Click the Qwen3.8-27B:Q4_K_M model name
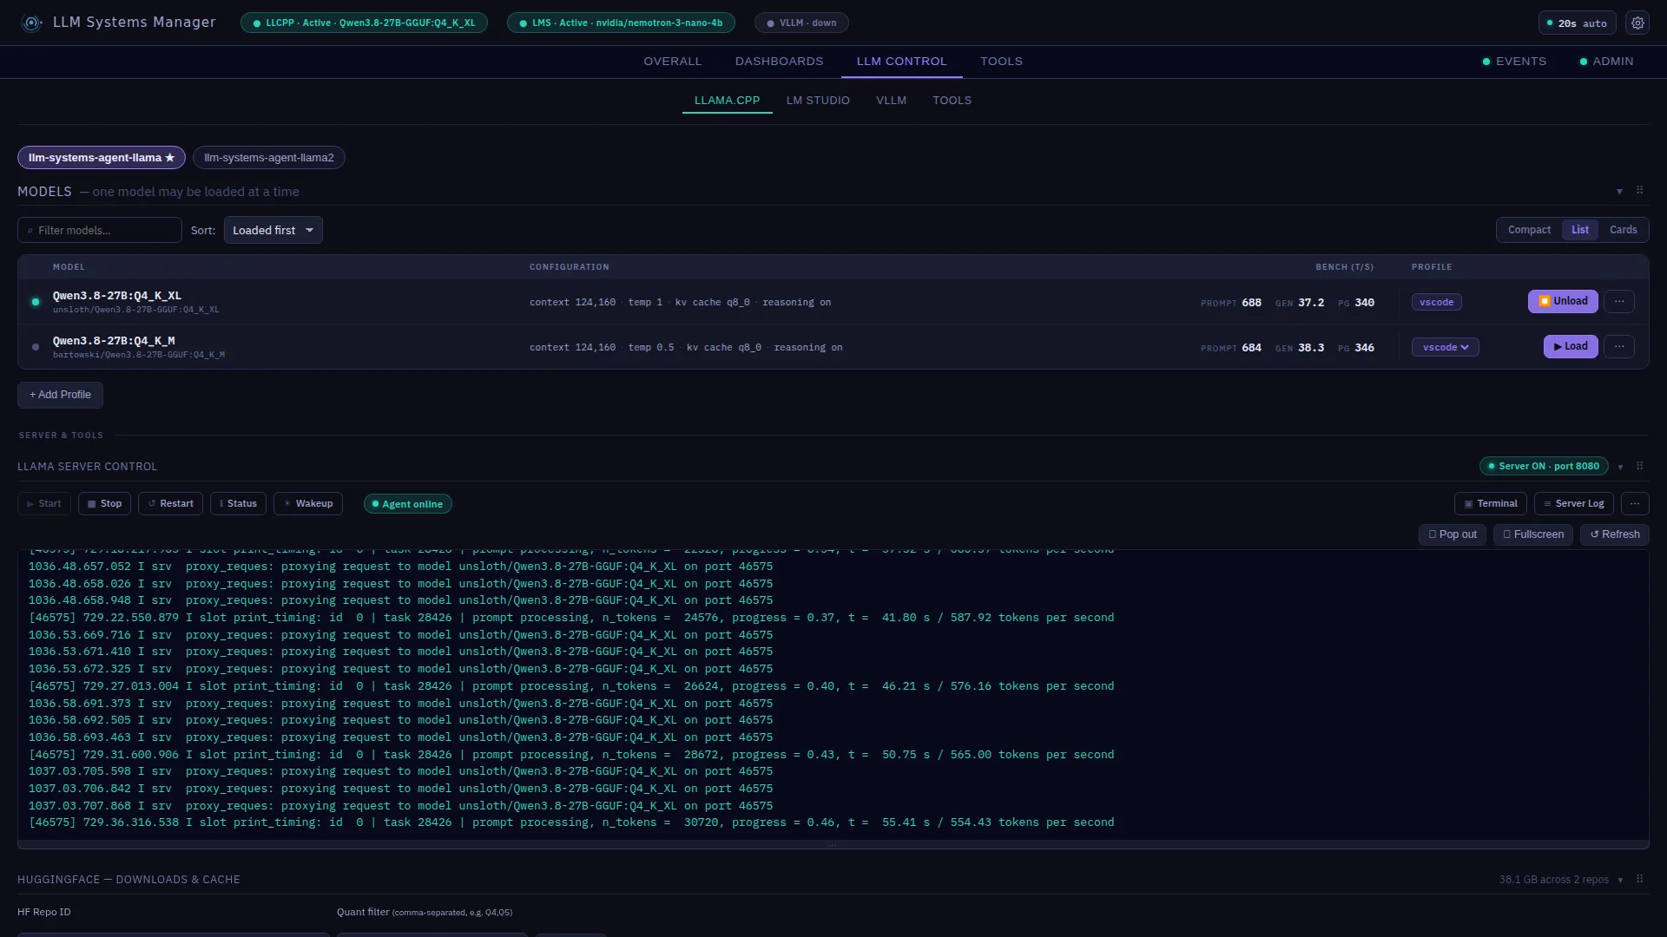Screen dimensions: 1667x937 (114, 341)
